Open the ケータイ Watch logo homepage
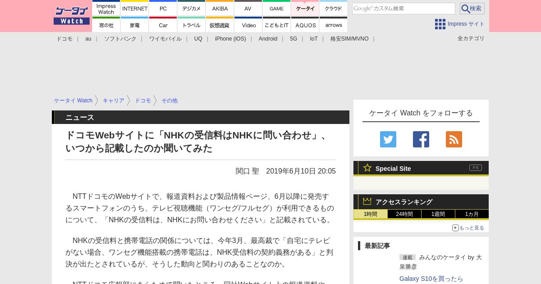The height and width of the screenshot is (284, 541). pyautogui.click(x=72, y=16)
